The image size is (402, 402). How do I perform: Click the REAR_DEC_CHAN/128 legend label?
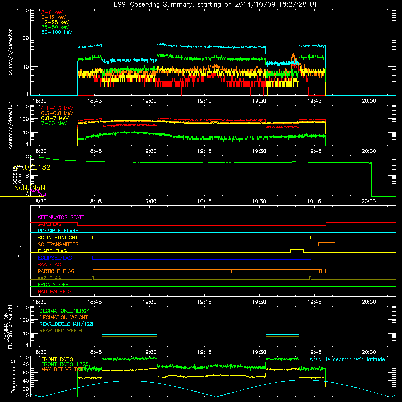coord(66,324)
